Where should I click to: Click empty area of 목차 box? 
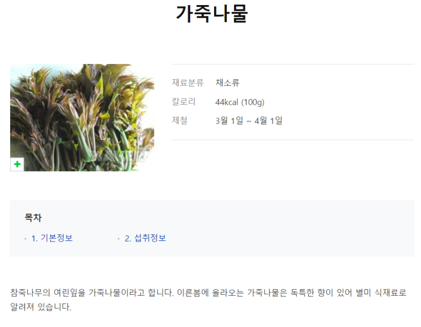click(x=290, y=228)
